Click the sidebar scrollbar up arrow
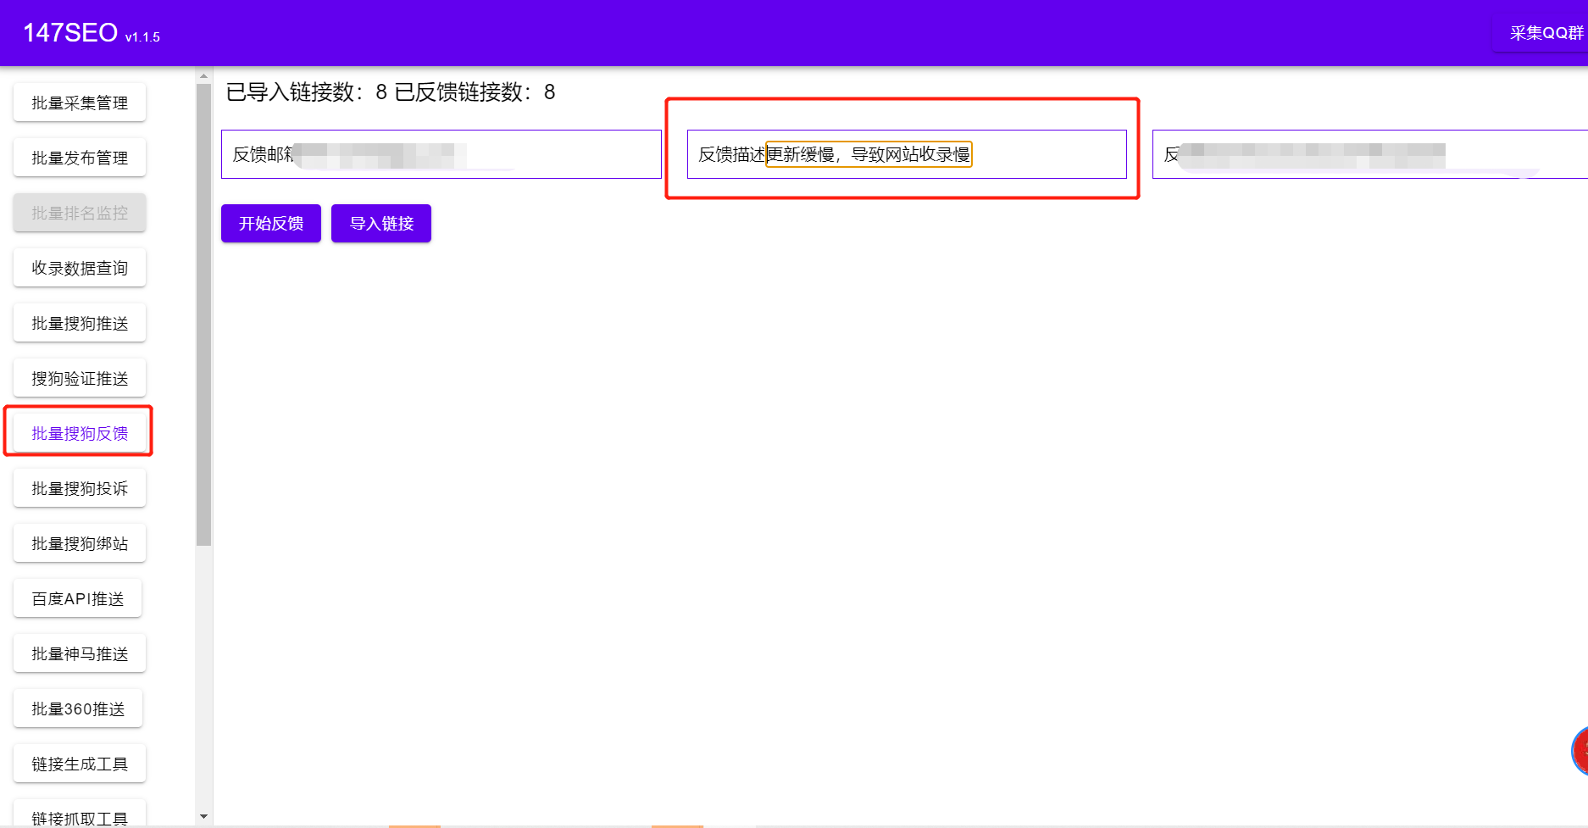This screenshot has width=1588, height=828. [x=203, y=75]
